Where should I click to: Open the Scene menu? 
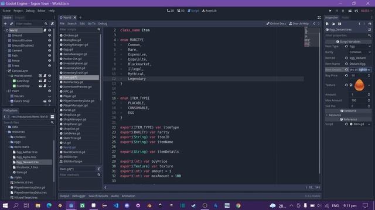[x=6, y=10]
